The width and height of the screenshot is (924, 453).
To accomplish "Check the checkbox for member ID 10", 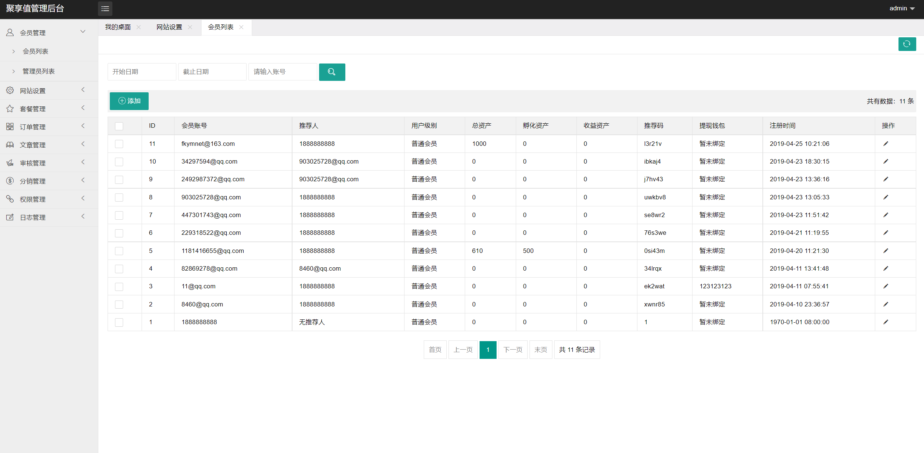I will click(119, 162).
